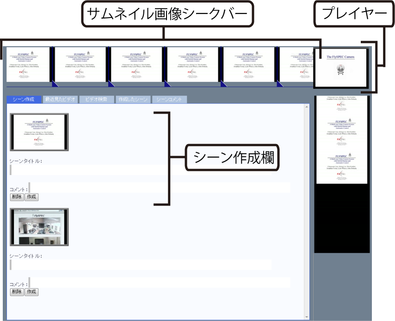Click the blue triangle marker after fourth thumbnail
The width and height of the screenshot is (395, 321).
coord(223,84)
